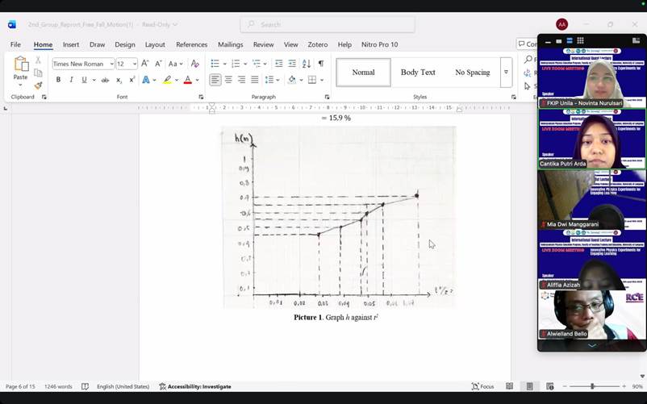Screen dimensions: 647x404
Task: Toggle strikethrough text formatting
Action: point(105,80)
